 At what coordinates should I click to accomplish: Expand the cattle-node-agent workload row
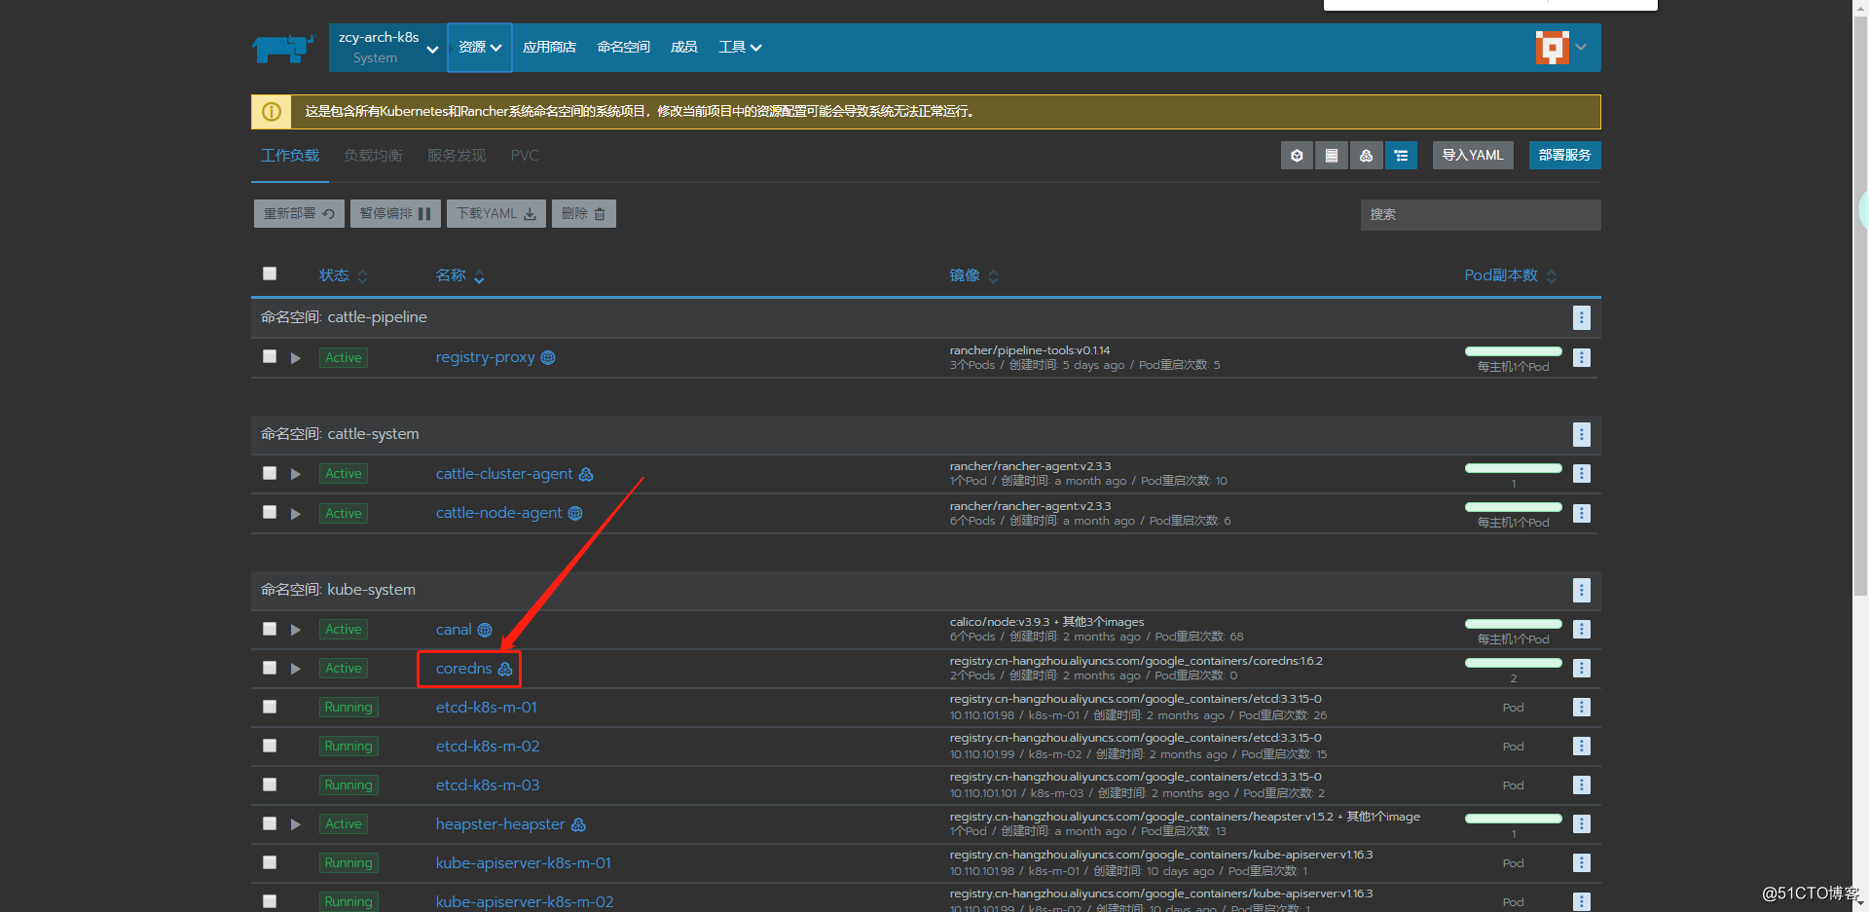click(x=296, y=514)
